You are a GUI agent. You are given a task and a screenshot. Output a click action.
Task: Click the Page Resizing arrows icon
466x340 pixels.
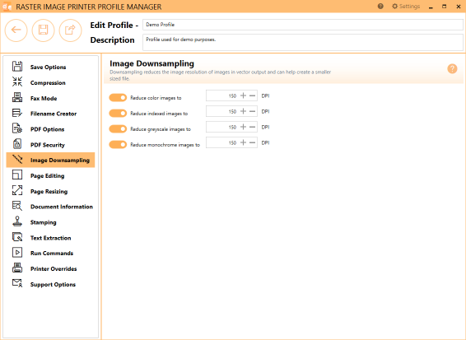17,190
